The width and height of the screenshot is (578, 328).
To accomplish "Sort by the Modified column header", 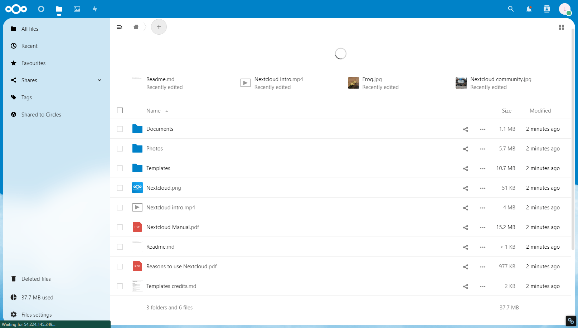I will coord(540,111).
